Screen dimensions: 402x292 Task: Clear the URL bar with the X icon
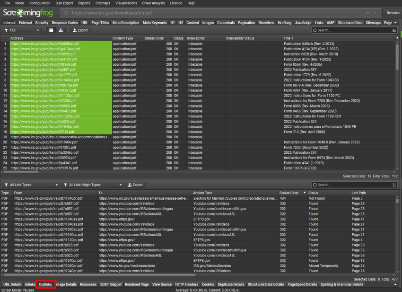(368, 13)
